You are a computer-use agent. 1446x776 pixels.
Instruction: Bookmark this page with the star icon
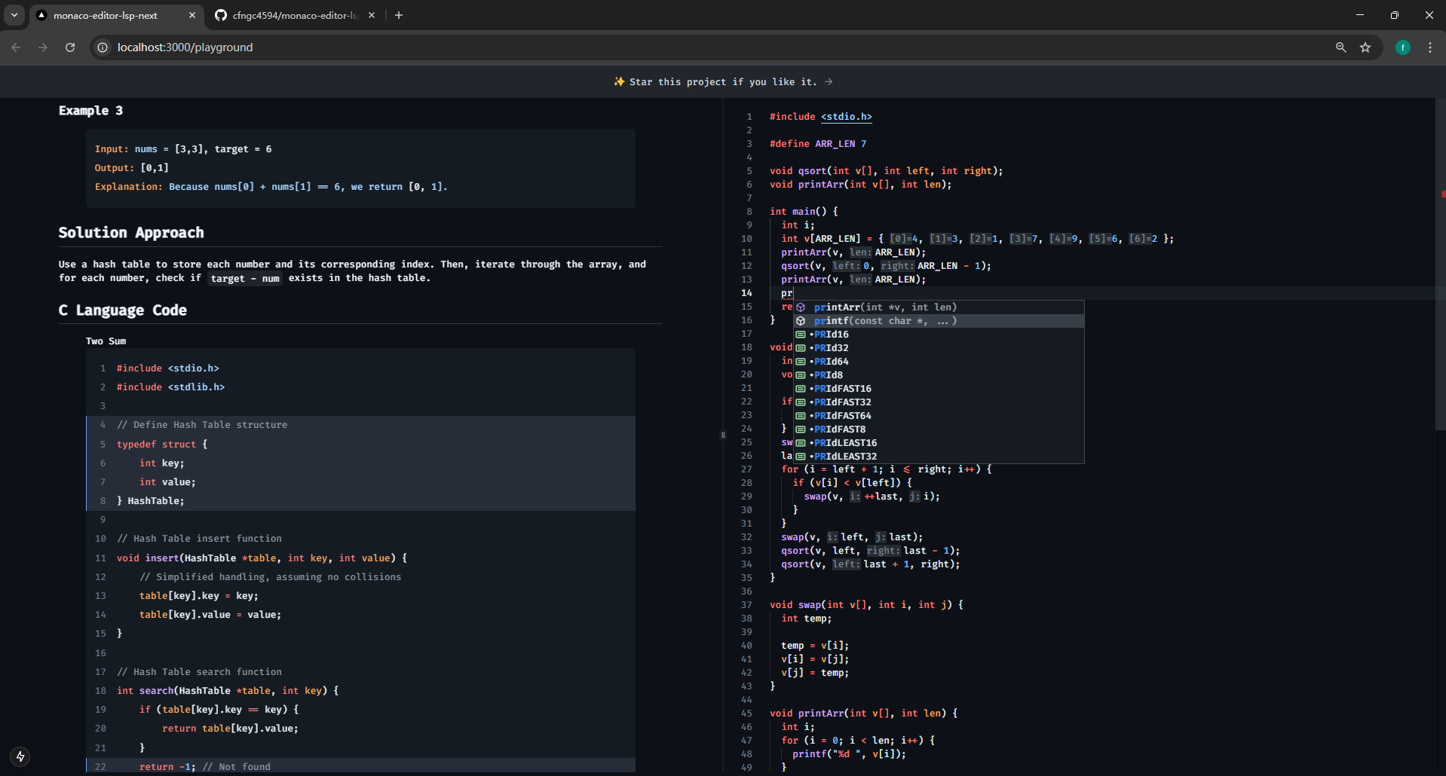(1365, 47)
